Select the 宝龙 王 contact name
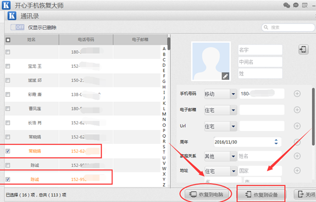Screen dimensions: 316x202 35,66
